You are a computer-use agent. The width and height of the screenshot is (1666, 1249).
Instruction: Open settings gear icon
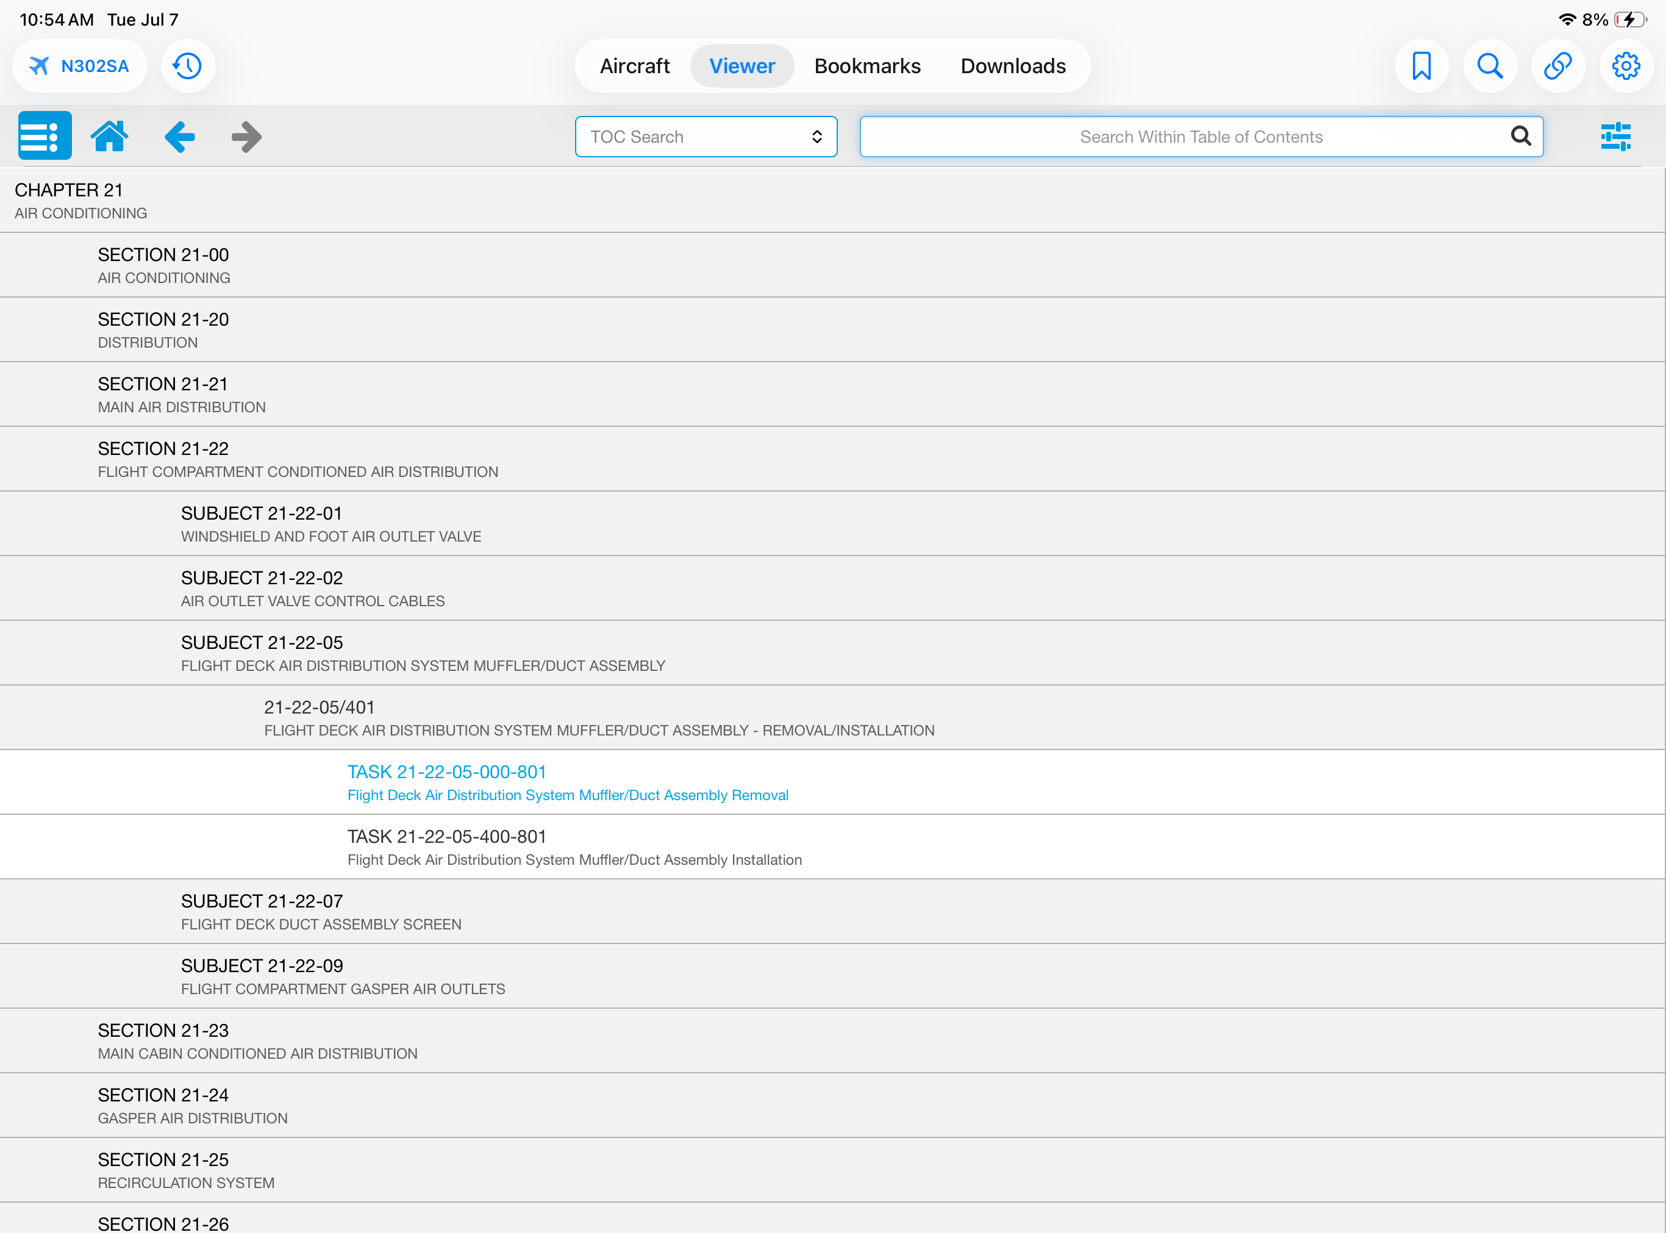pos(1626,66)
